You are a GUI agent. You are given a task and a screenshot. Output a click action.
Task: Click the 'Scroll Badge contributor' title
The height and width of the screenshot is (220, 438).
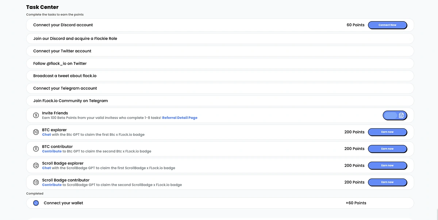coord(66,180)
